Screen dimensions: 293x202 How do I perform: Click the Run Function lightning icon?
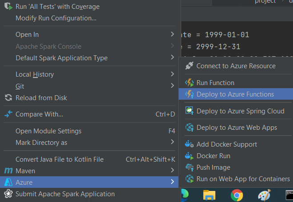coord(189,82)
